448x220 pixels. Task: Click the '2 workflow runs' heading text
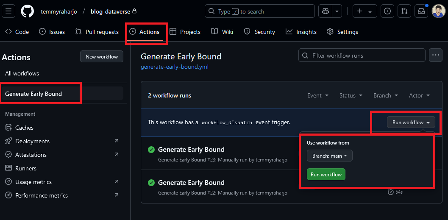pyautogui.click(x=170, y=95)
